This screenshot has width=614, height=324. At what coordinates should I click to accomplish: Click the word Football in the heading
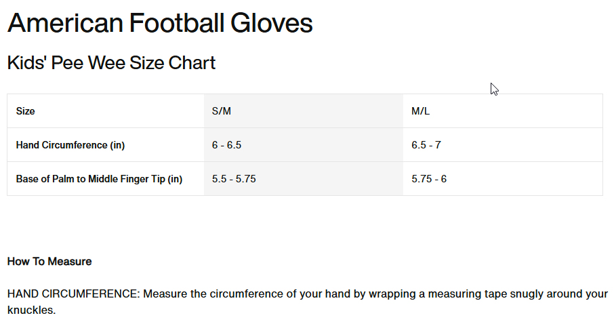tap(179, 24)
